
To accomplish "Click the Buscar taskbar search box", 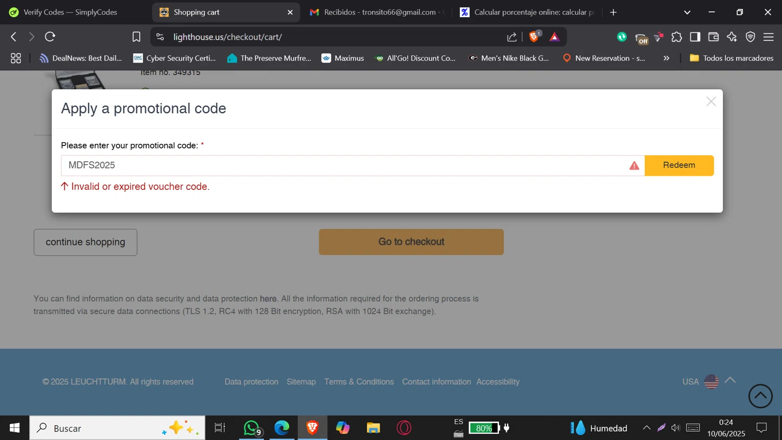I will tap(117, 428).
